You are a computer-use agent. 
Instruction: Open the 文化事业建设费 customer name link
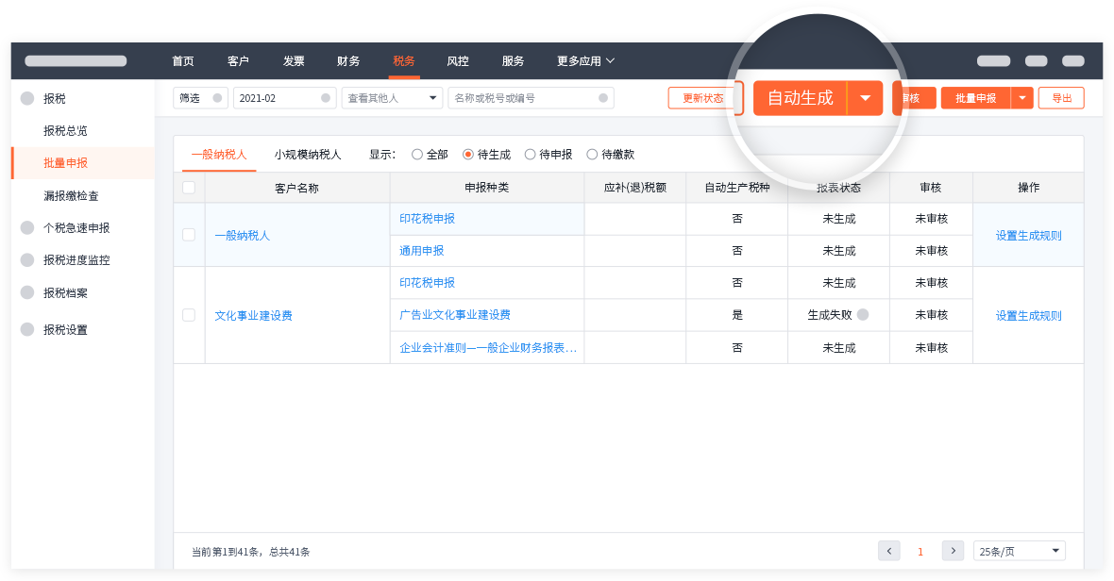(x=254, y=316)
